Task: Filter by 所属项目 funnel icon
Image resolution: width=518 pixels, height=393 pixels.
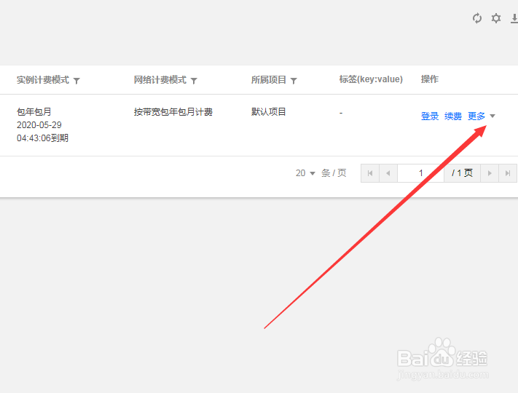Action: [294, 81]
